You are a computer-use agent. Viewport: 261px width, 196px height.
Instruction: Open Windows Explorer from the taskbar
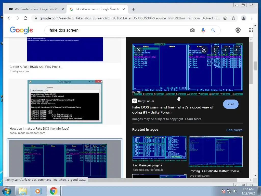coord(23,191)
